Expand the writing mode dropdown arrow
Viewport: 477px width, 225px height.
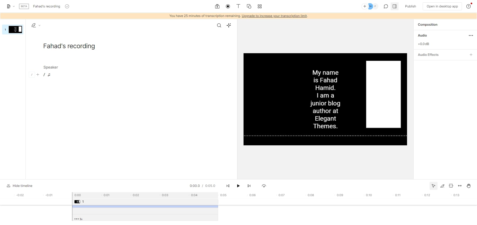pyautogui.click(x=39, y=25)
